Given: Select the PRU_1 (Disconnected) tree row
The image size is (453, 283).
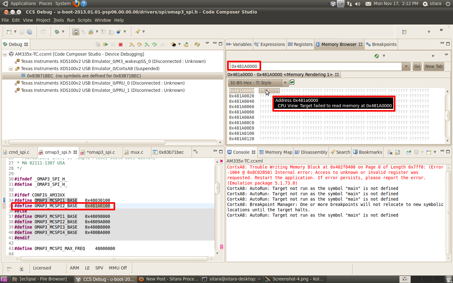Looking at the screenshot, I should pyautogui.click(x=103, y=90).
